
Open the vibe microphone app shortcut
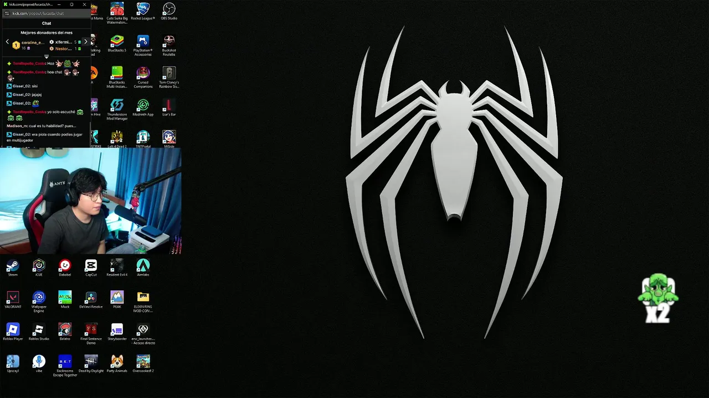tap(39, 364)
